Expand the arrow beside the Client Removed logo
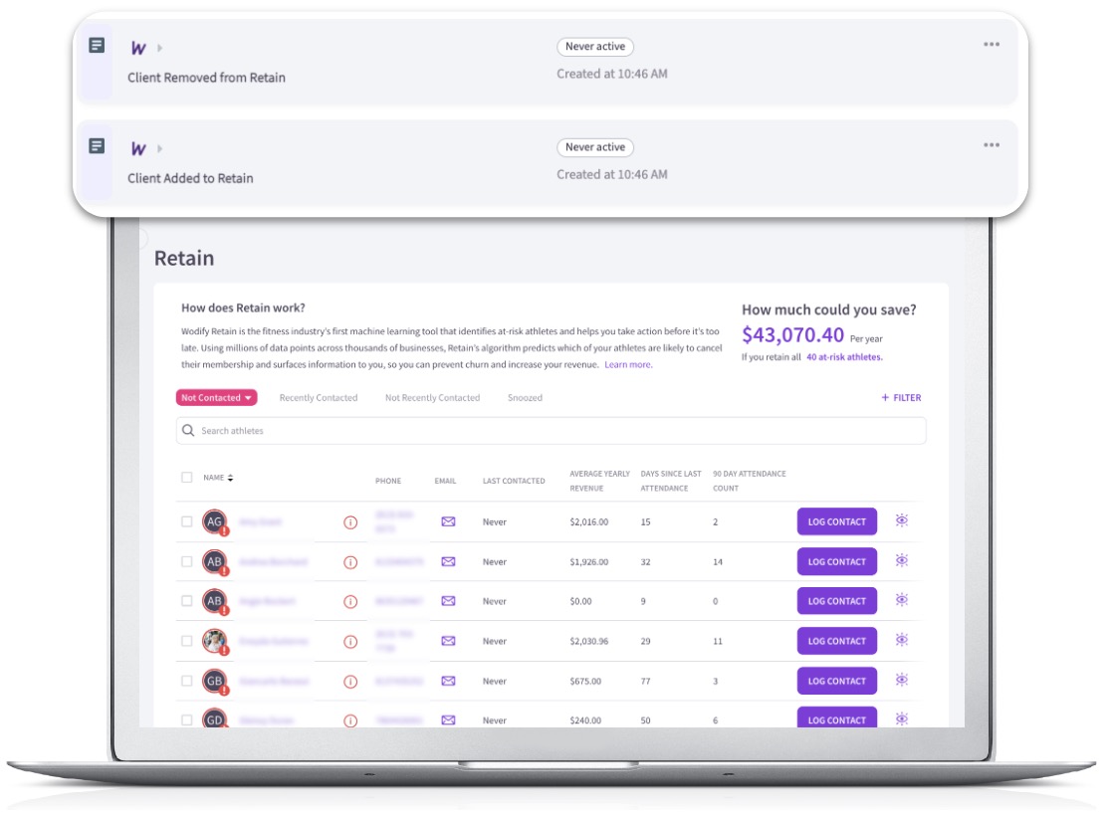This screenshot has width=1107, height=820. click(160, 48)
